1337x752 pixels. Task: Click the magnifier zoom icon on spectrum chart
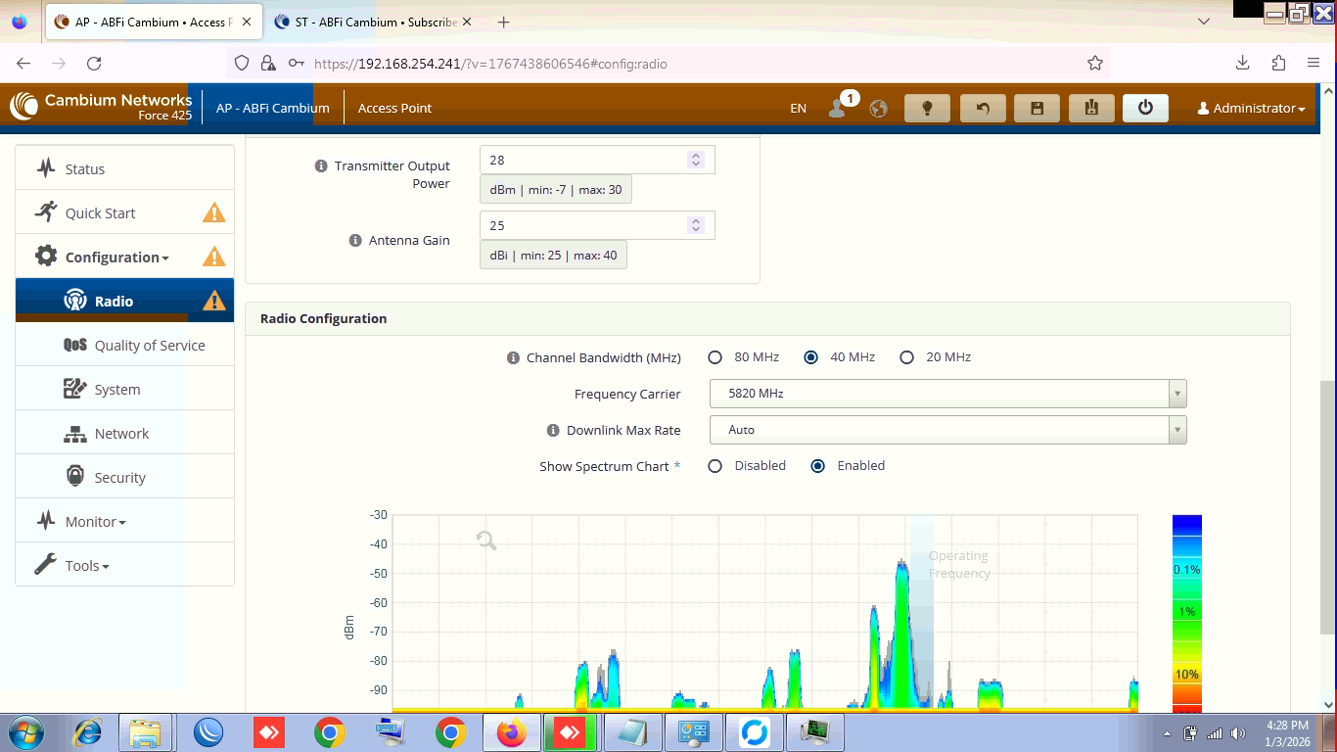tap(486, 540)
